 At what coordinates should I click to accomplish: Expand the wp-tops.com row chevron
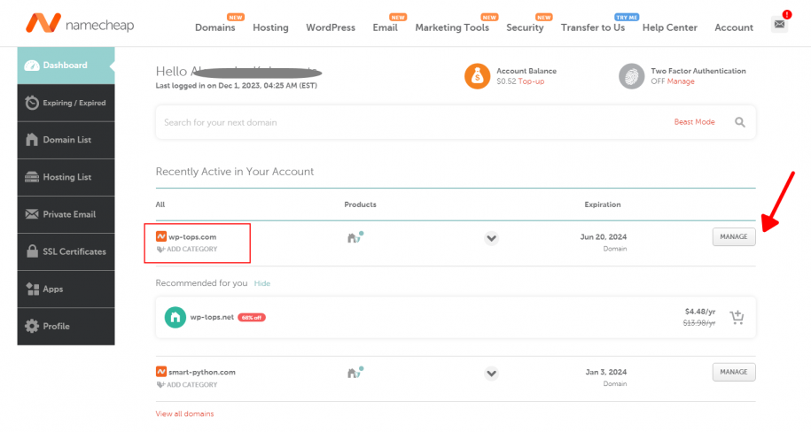click(x=492, y=237)
